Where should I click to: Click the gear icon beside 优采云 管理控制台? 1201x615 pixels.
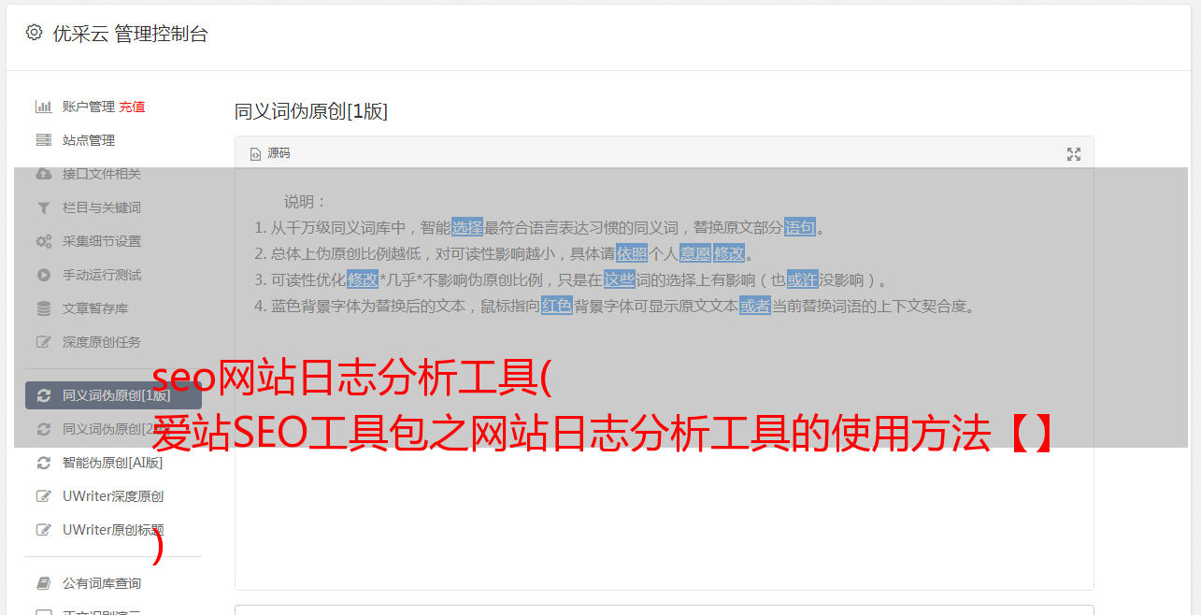(35, 33)
